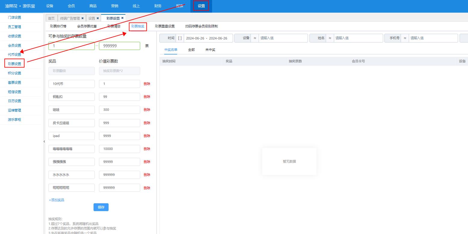Image resolution: width=468 pixels, height=234 pixels.
Task: Show the 中奖名单 results tab
Action: click(x=171, y=50)
